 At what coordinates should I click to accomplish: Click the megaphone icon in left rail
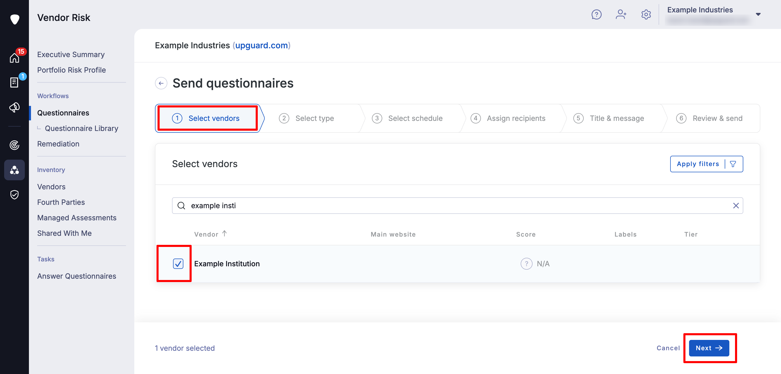click(x=14, y=107)
